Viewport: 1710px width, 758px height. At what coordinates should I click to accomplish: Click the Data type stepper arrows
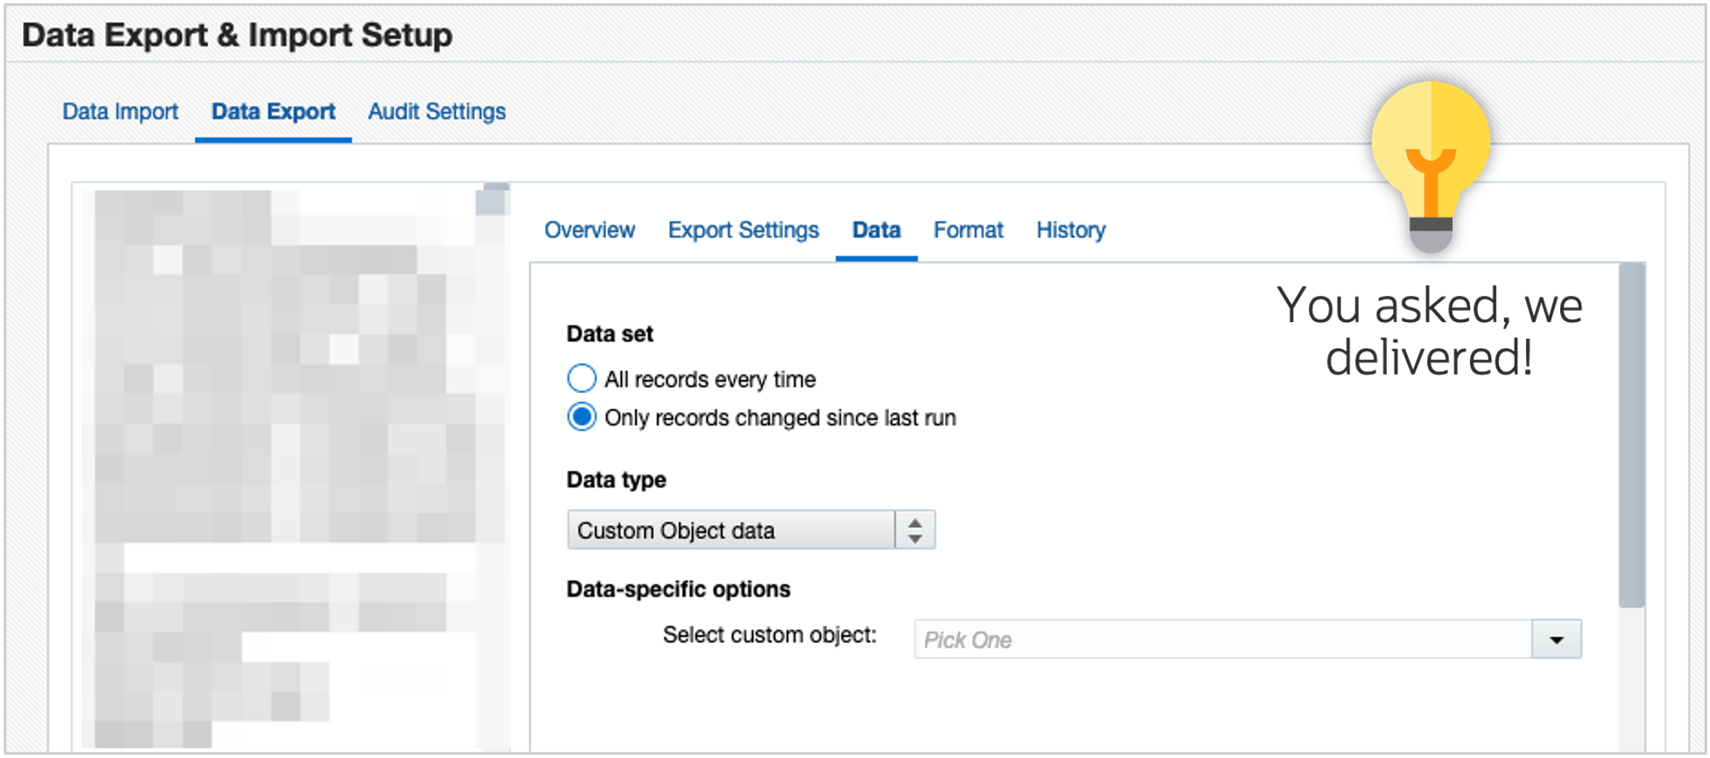pos(915,530)
